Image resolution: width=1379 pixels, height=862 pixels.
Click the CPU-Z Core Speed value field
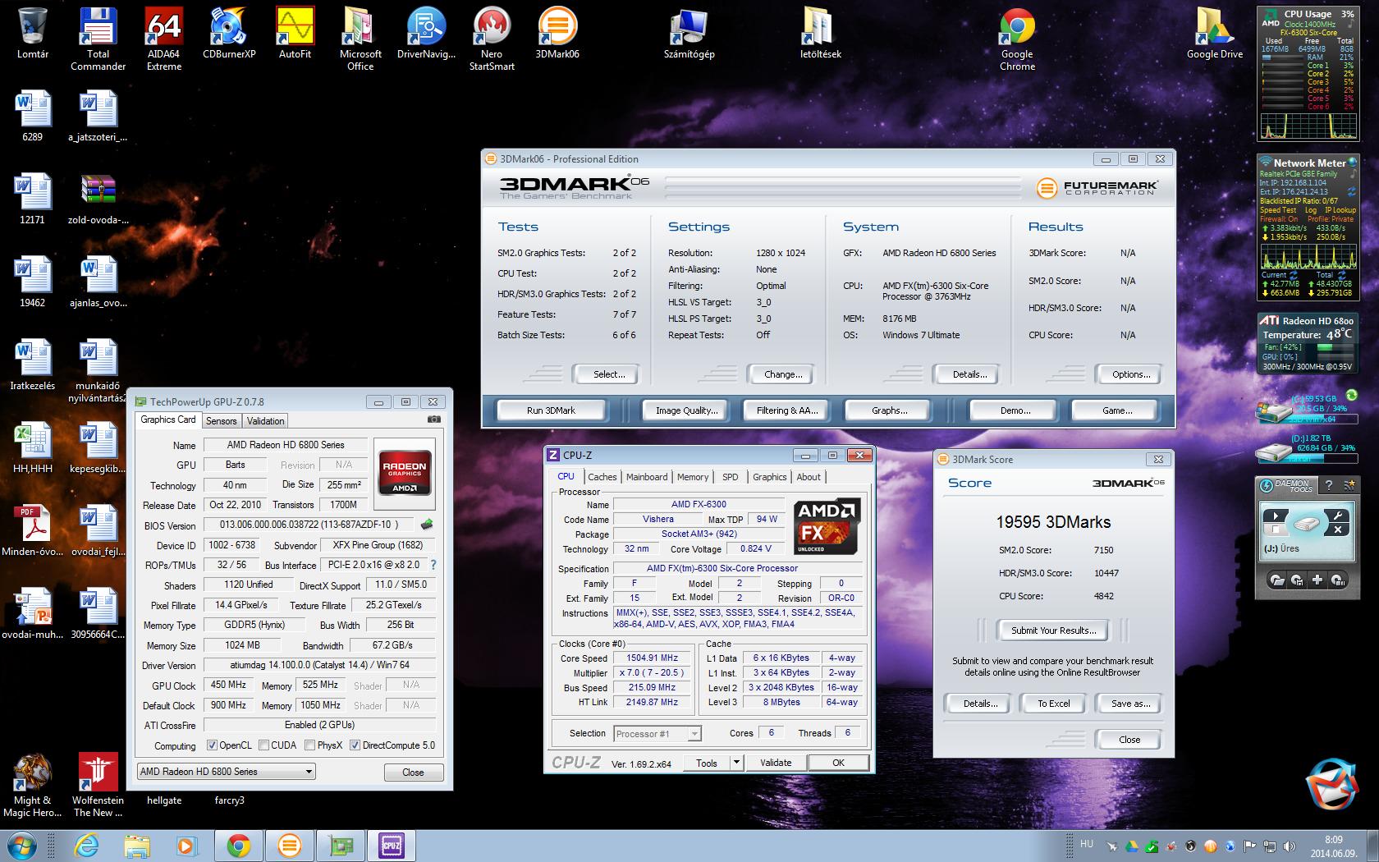(x=653, y=658)
